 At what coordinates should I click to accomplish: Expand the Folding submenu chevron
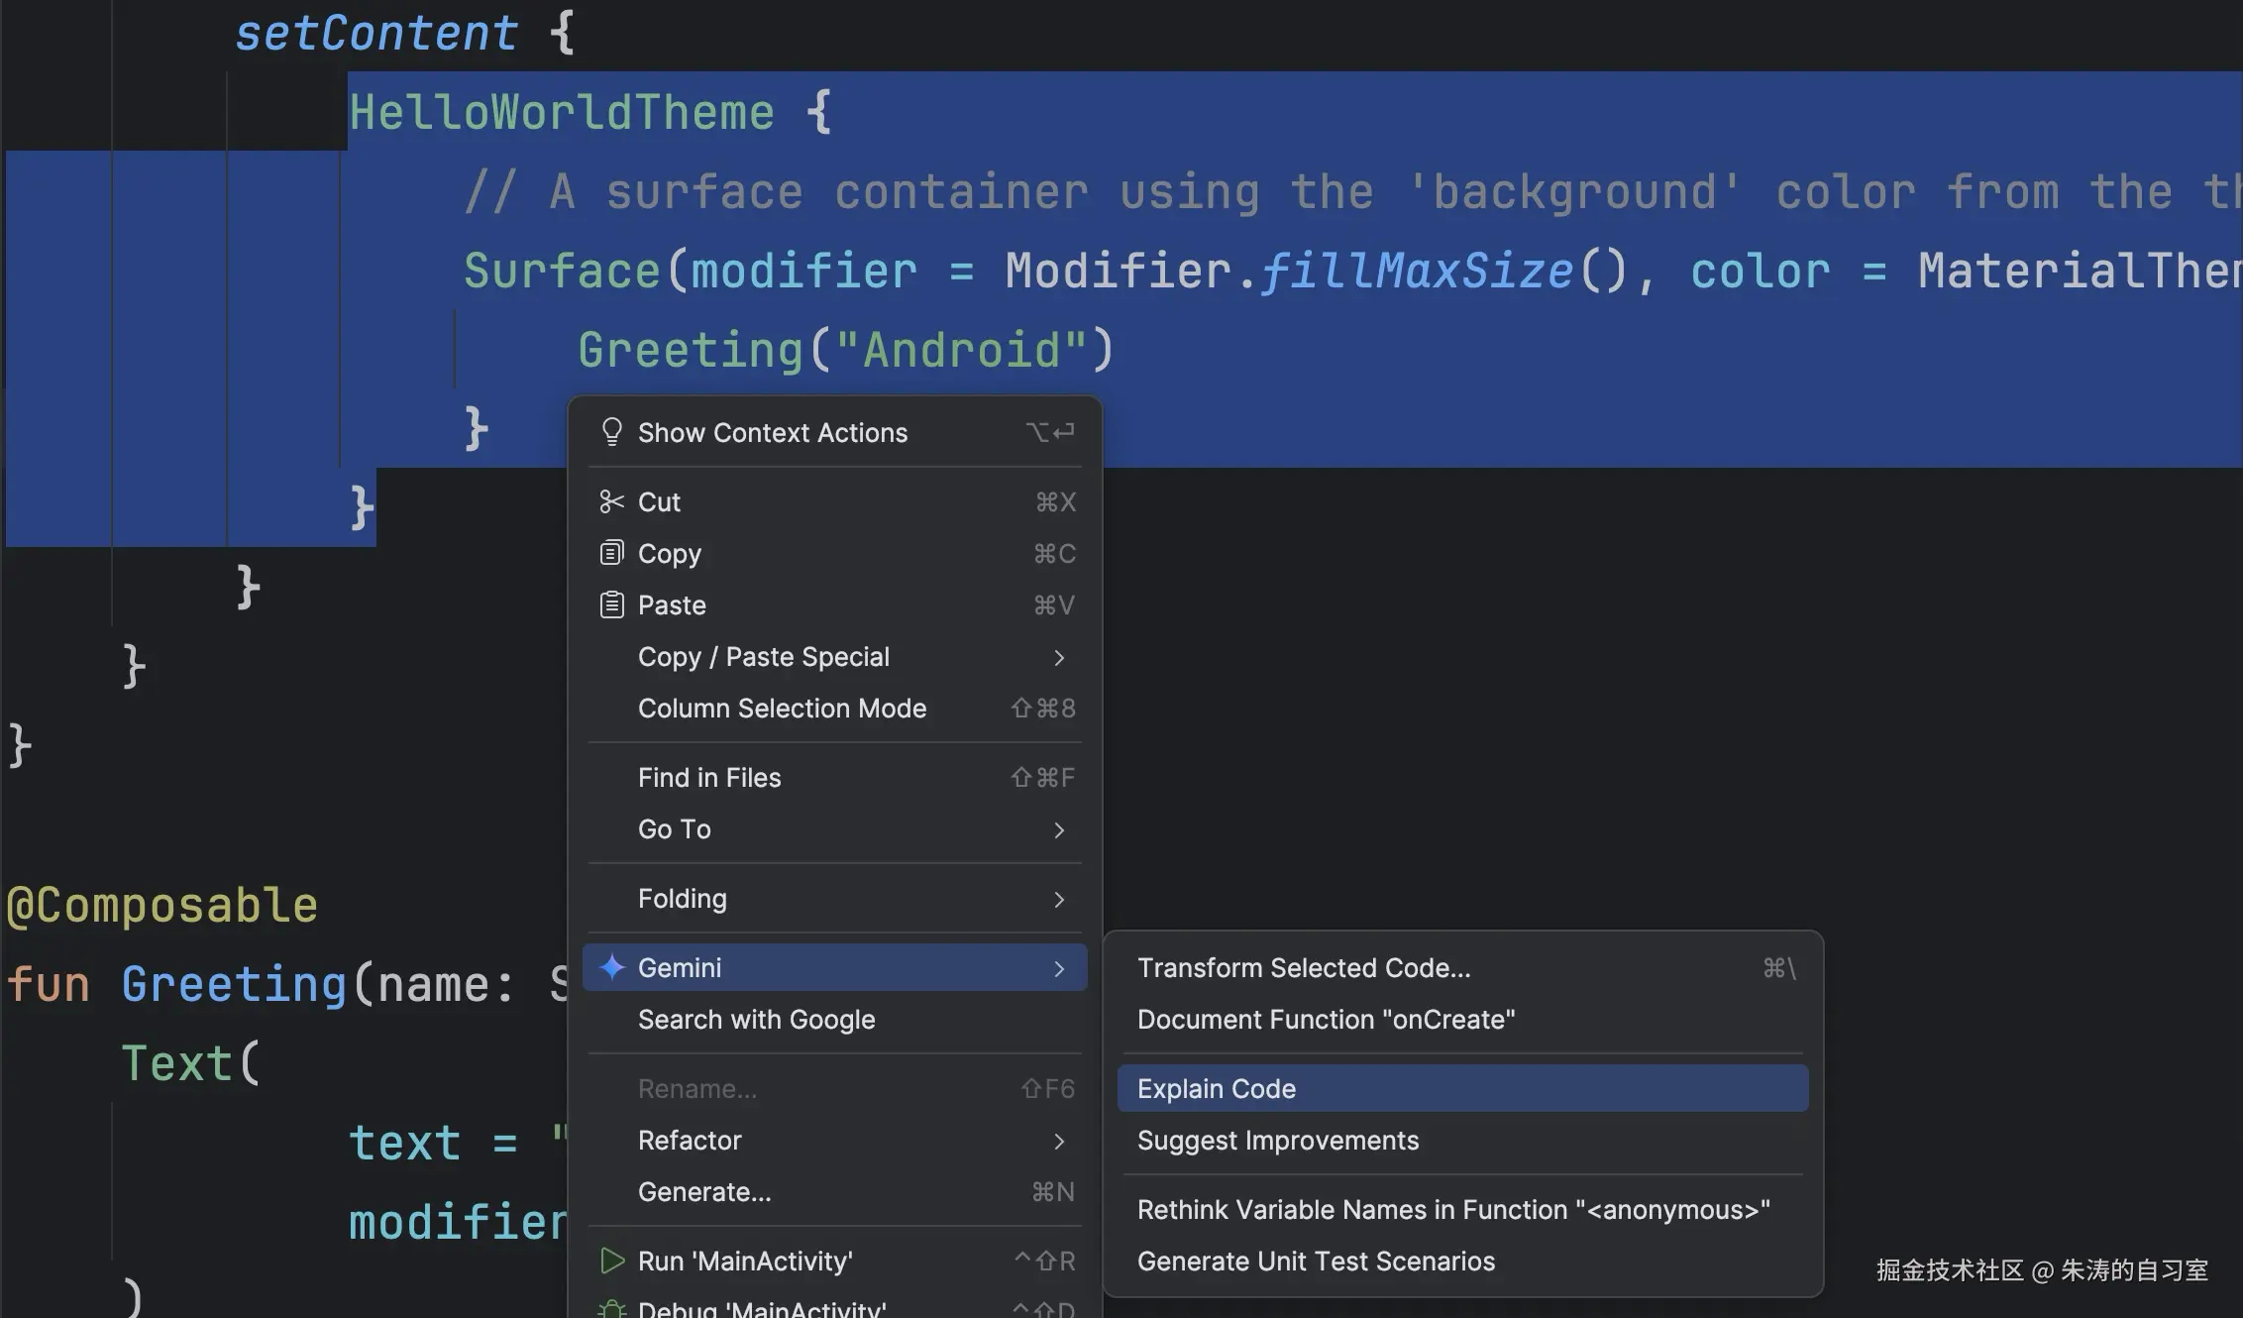[1059, 899]
